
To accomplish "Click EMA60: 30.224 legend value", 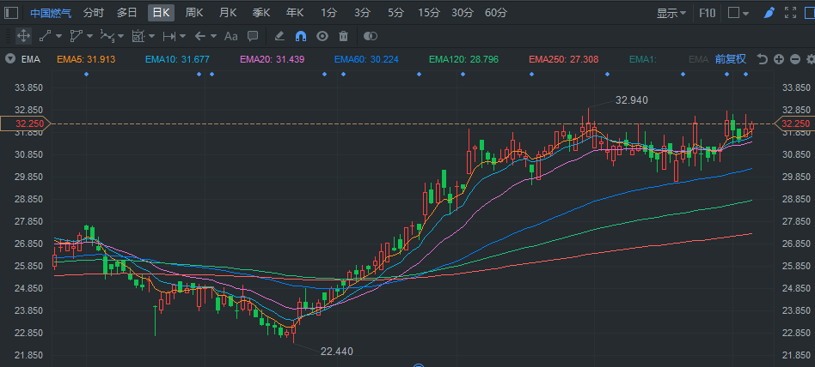I will click(366, 60).
